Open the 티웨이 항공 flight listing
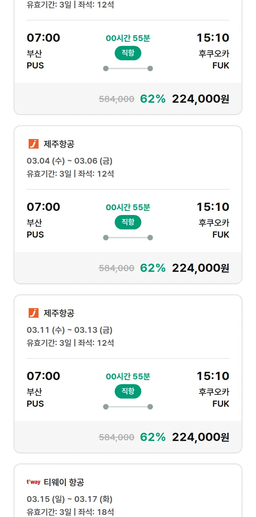This screenshot has height=517, width=256. point(64,482)
